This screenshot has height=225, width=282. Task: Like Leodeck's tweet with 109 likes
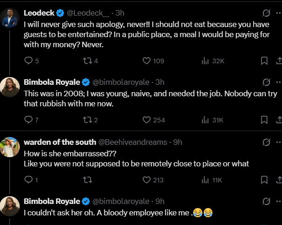(147, 60)
